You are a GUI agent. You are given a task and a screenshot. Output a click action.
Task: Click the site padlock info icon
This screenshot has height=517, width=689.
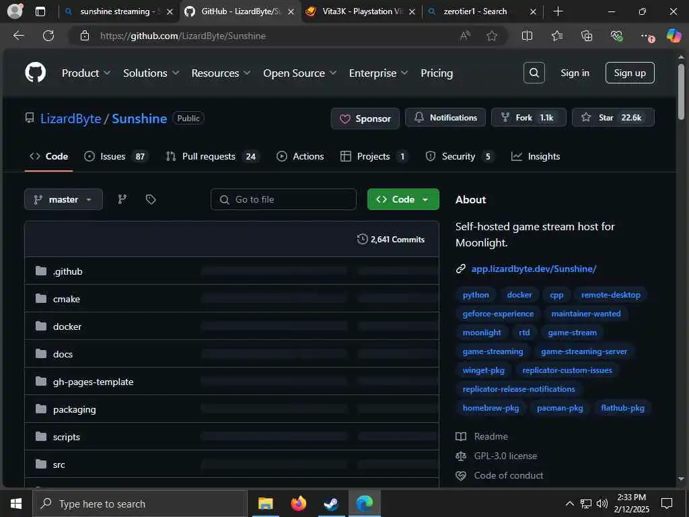coord(85,36)
